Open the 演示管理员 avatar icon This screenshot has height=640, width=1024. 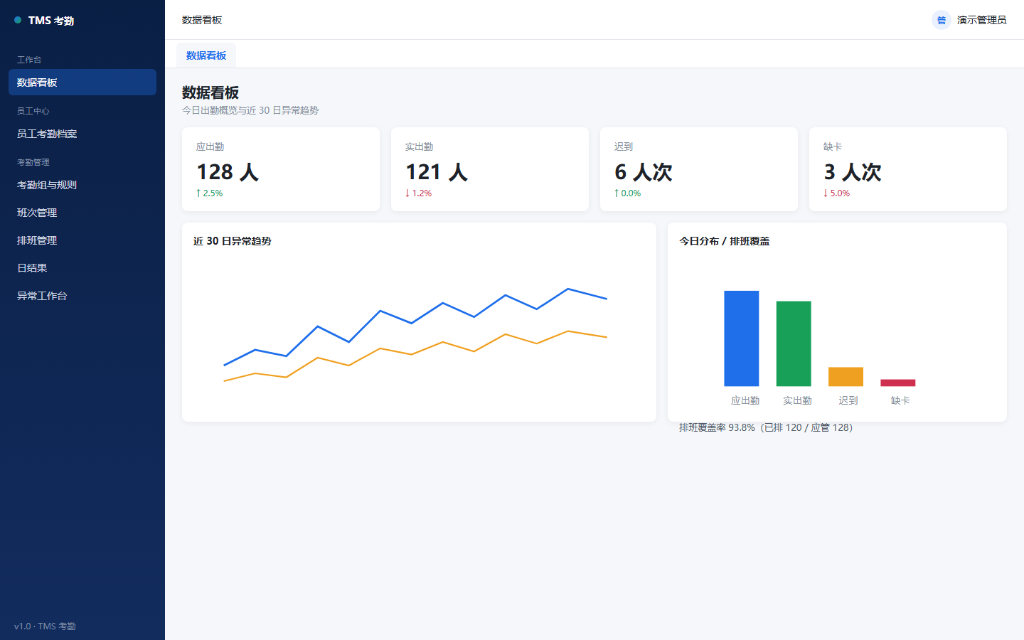[x=941, y=20]
